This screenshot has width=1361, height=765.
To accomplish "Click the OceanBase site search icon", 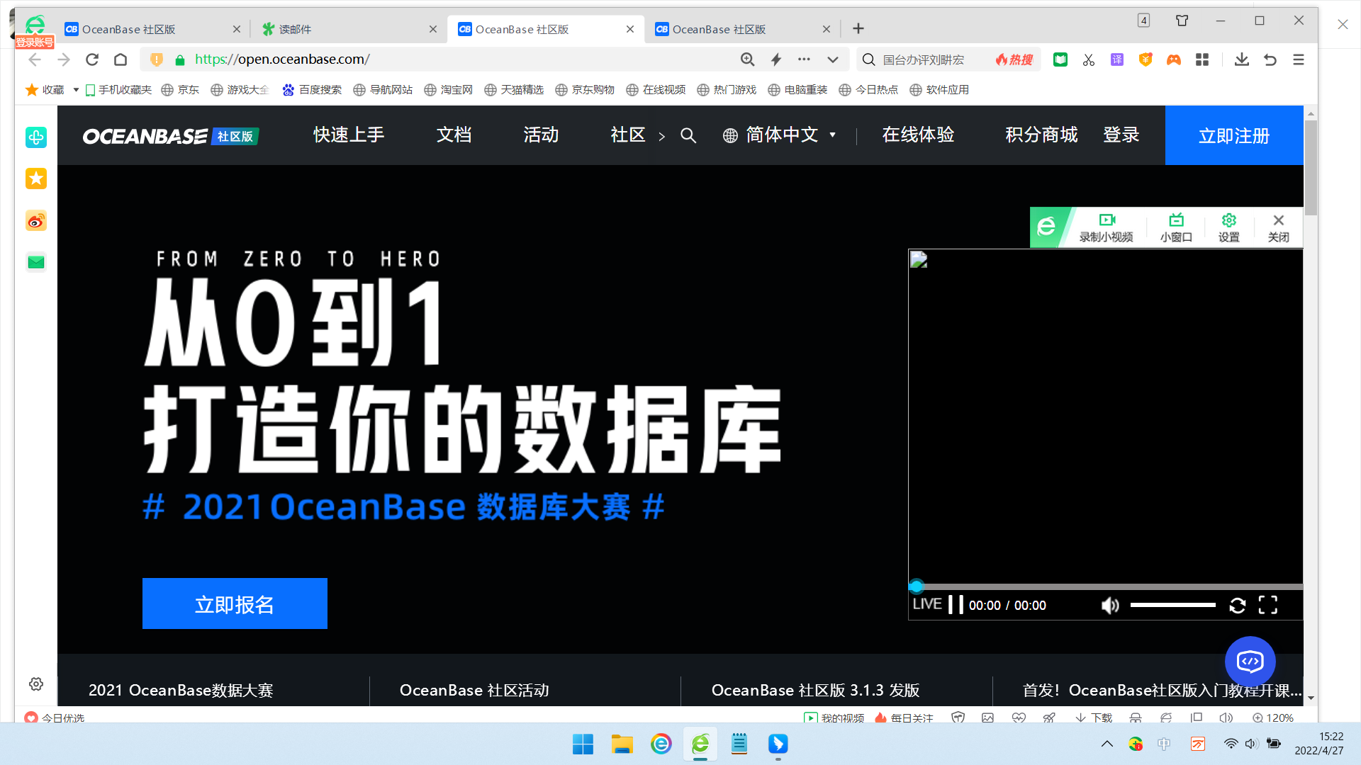I will [x=688, y=135].
